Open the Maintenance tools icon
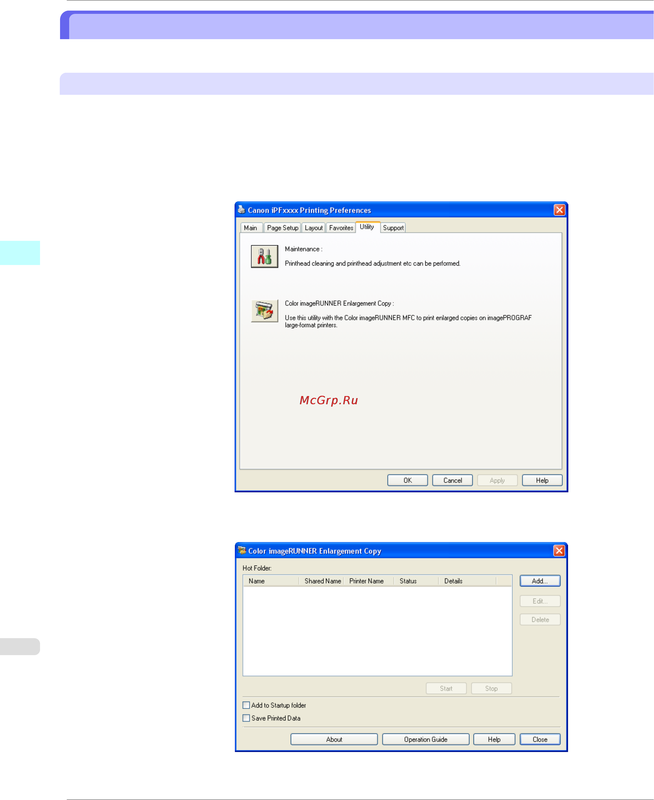654x800 pixels. click(x=265, y=256)
